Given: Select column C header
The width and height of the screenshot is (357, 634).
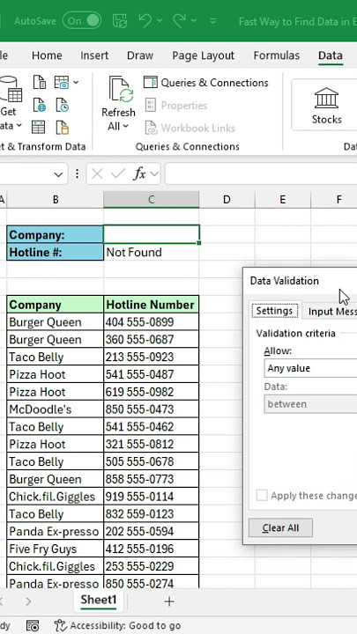Looking at the screenshot, I should tap(151, 199).
